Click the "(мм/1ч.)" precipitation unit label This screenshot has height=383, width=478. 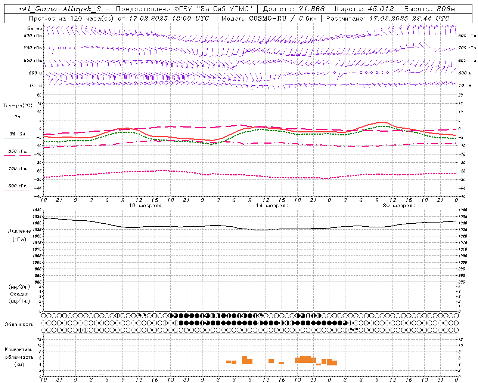click(x=19, y=301)
